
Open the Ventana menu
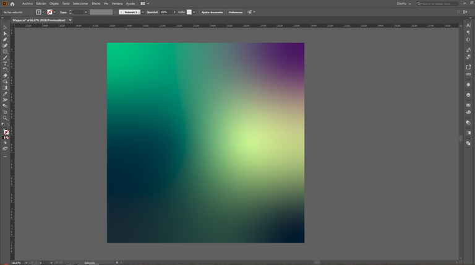[x=117, y=4]
